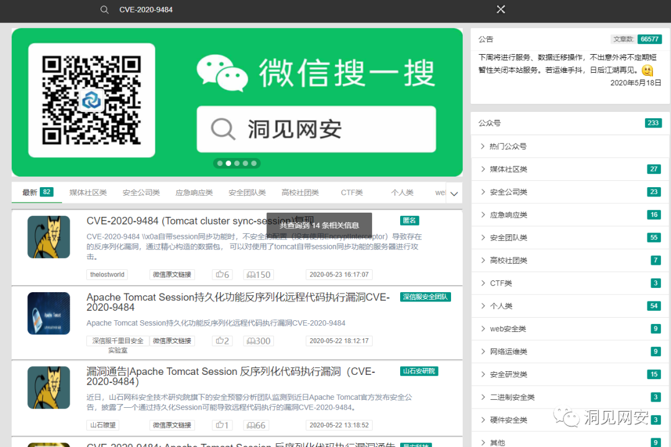Click the 匿名 author badge
Viewport: 671px width, 447px height.
tap(409, 221)
